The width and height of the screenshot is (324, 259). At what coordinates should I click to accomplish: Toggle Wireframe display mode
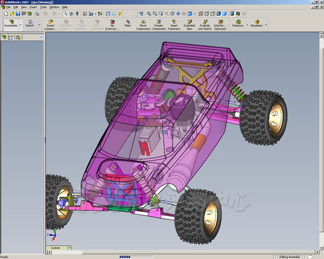click(x=201, y=14)
